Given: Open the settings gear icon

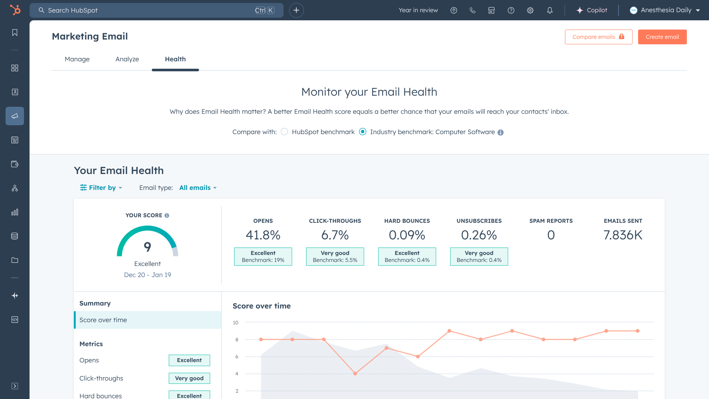Looking at the screenshot, I should coord(530,10).
